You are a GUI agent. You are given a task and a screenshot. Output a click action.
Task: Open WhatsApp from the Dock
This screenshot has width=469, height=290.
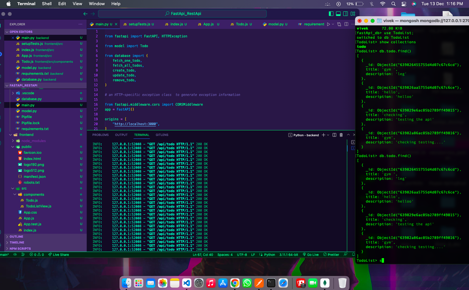coord(247,283)
